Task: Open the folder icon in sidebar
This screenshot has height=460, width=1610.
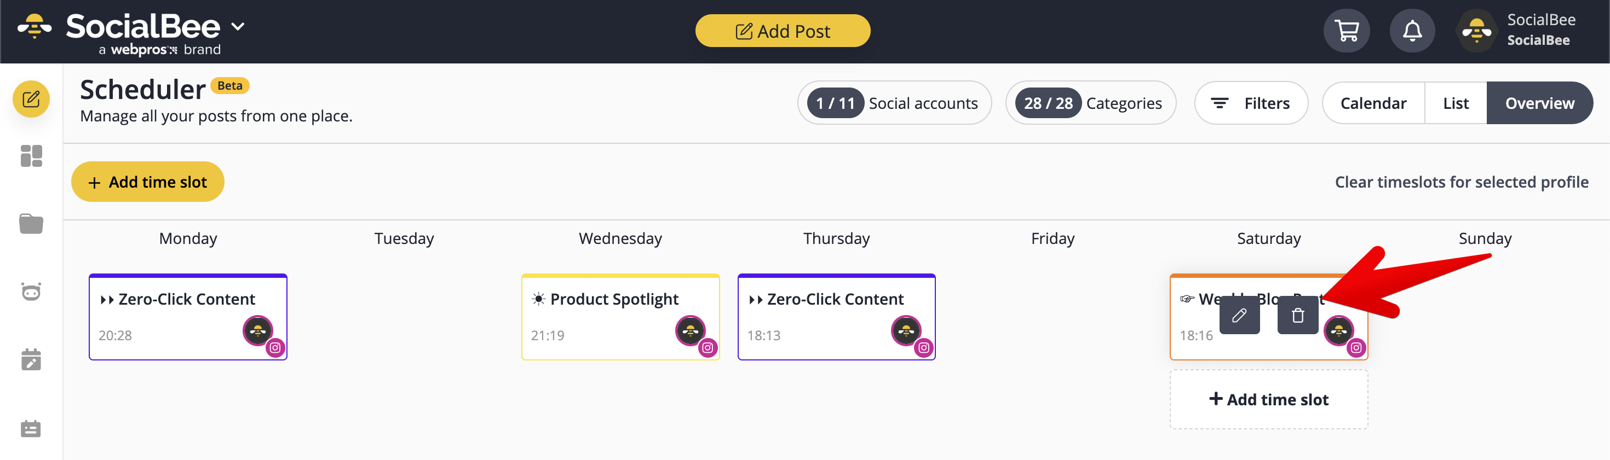Action: point(31,224)
